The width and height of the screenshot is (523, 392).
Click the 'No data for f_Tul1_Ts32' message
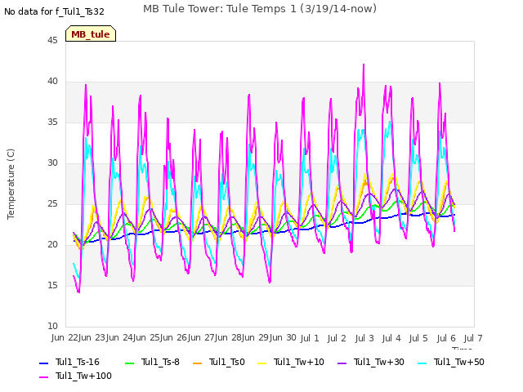pyautogui.click(x=55, y=12)
